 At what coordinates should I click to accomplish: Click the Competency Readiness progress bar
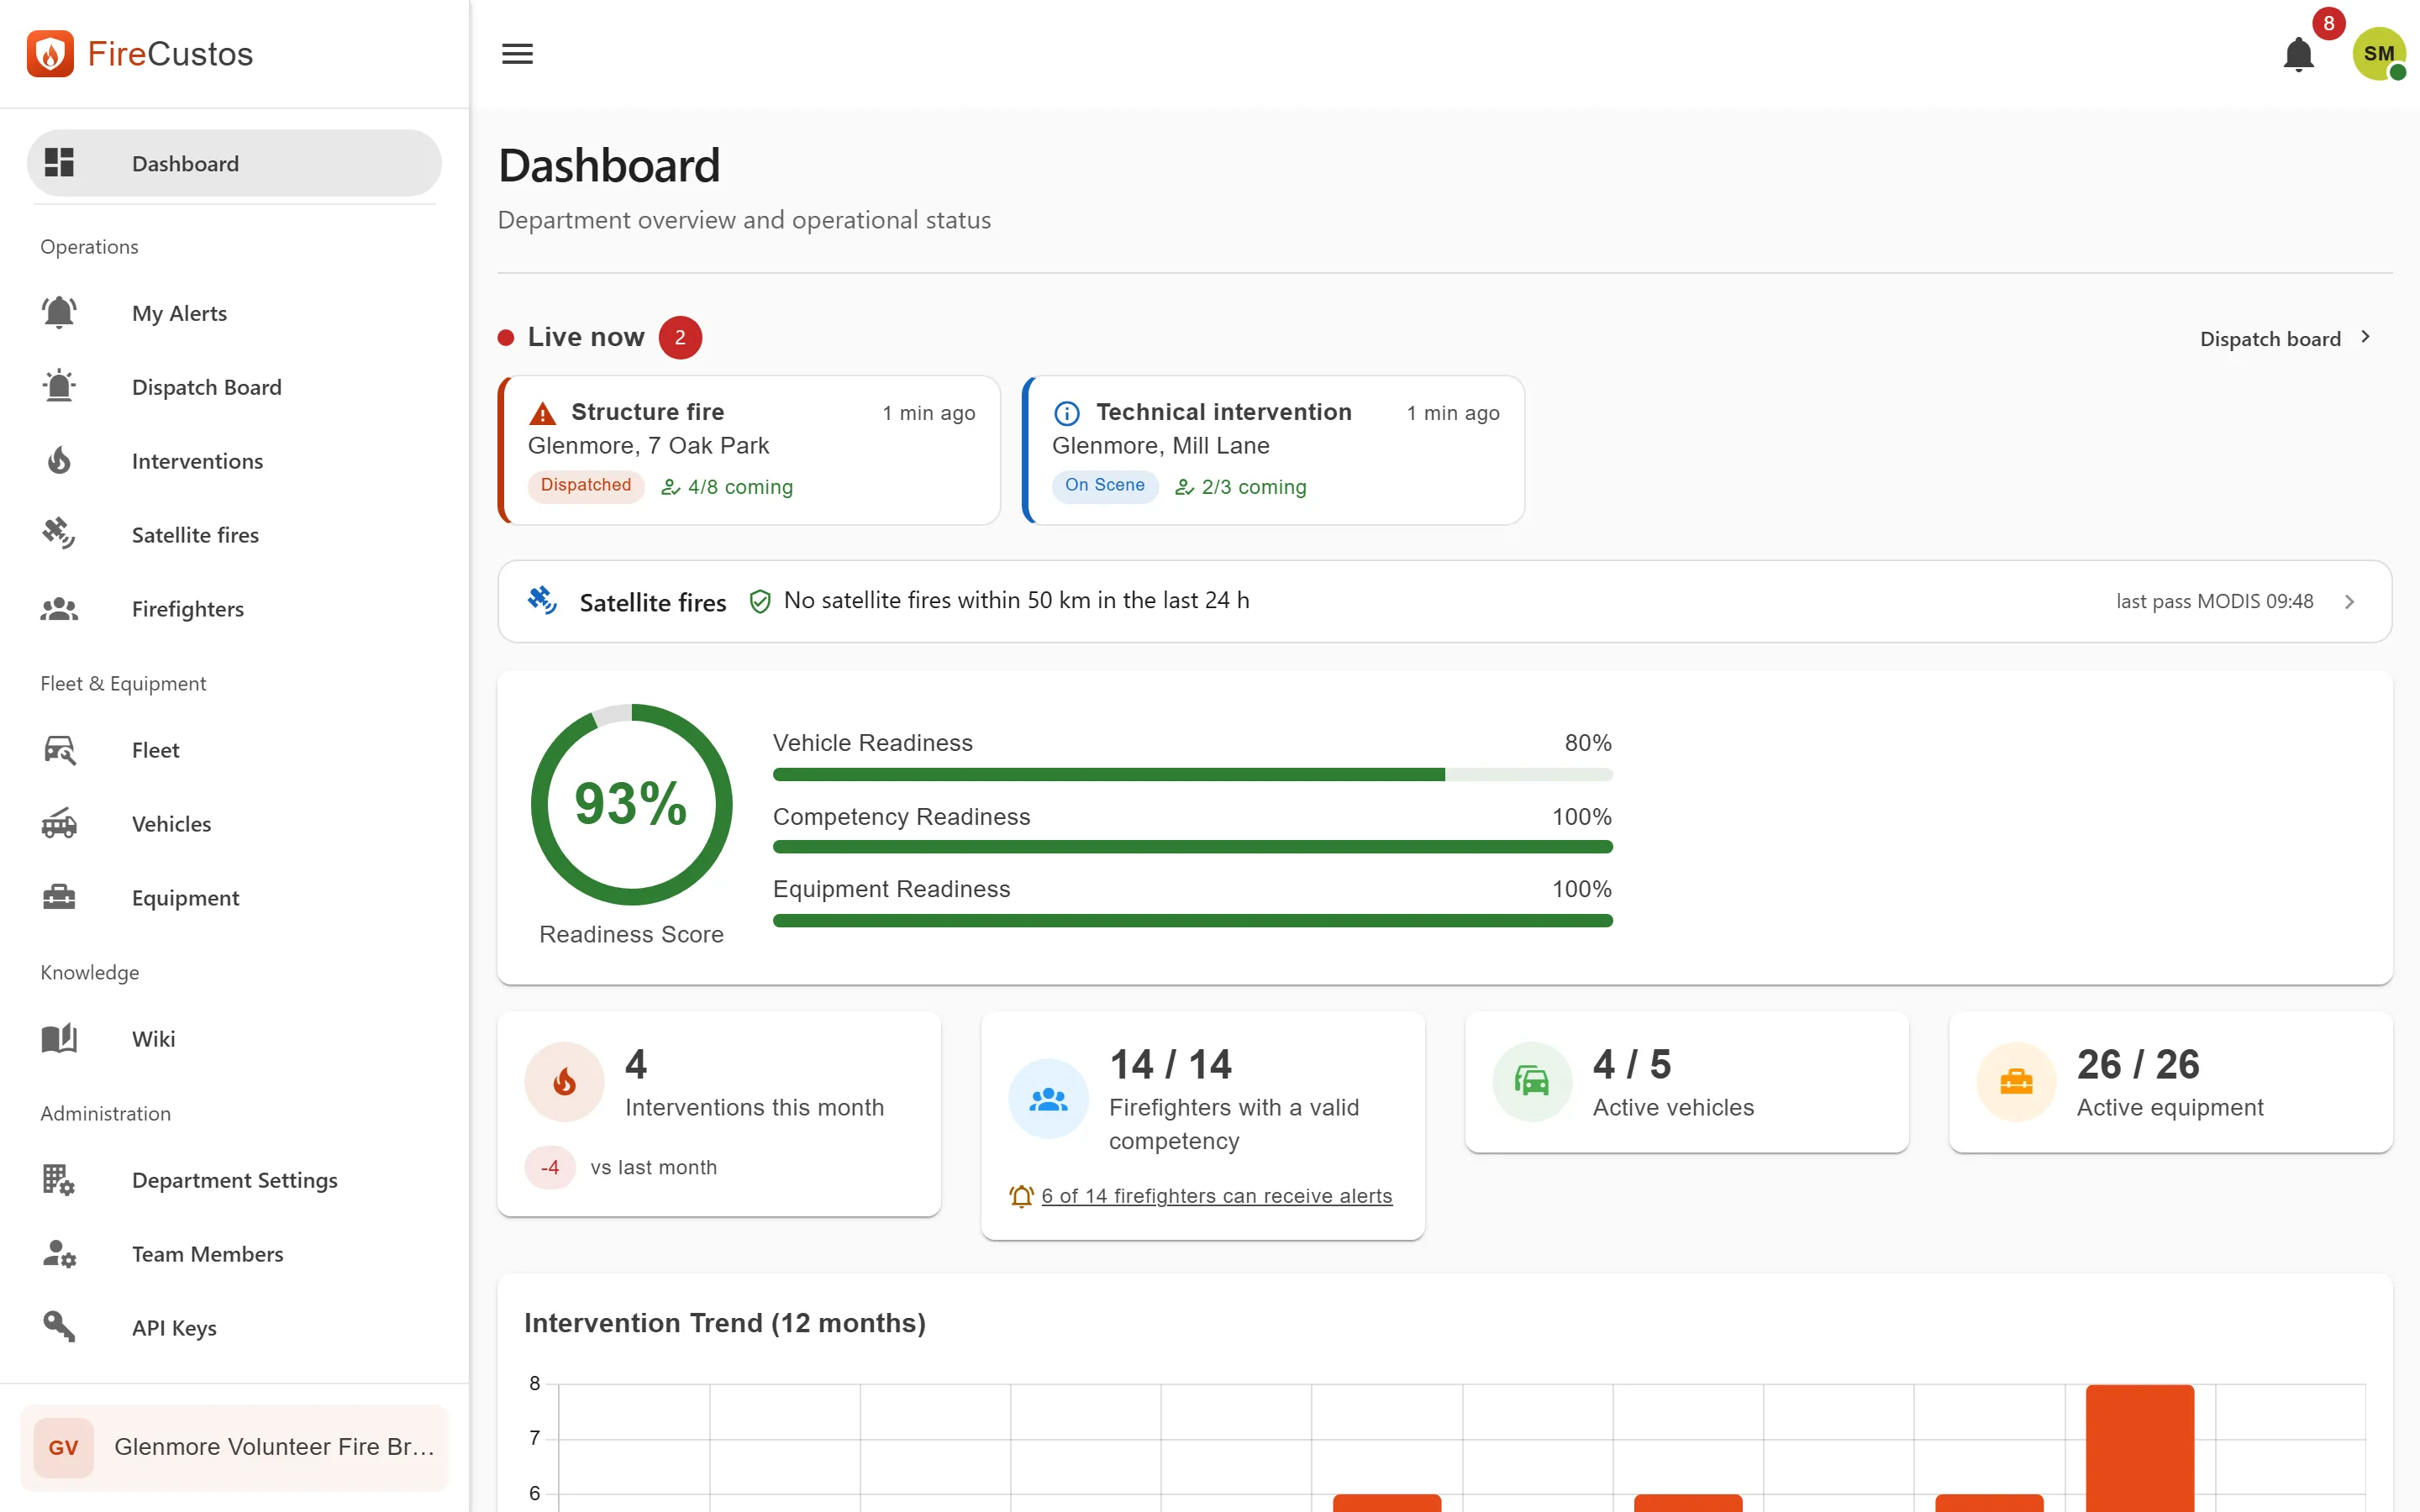(x=1192, y=848)
